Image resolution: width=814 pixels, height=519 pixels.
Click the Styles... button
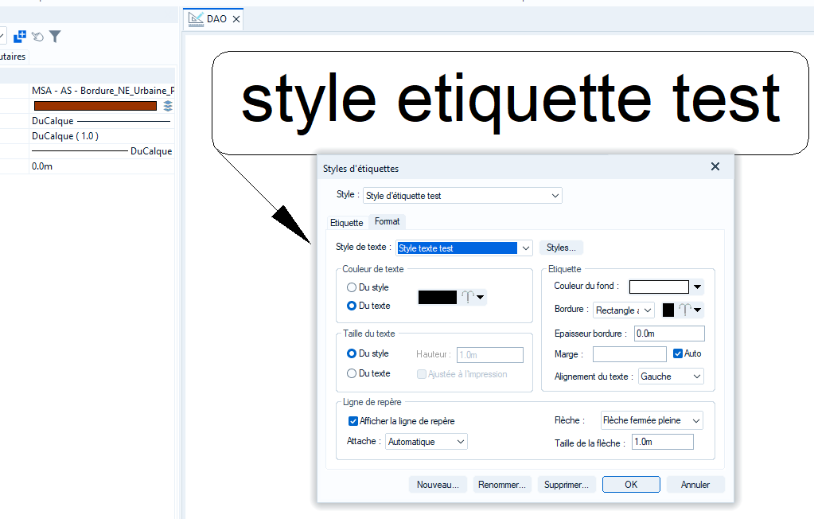561,248
